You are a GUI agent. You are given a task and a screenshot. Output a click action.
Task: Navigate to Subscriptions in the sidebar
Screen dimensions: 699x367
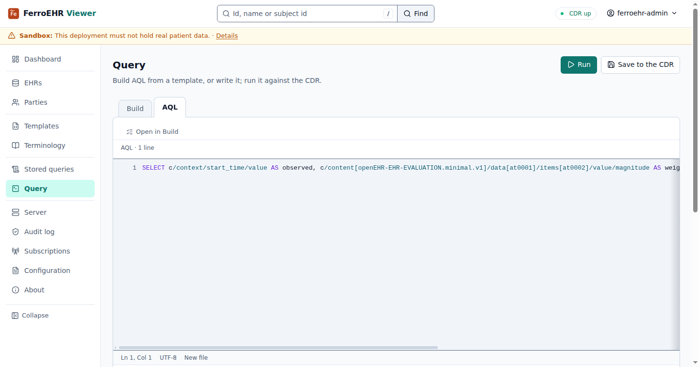(x=50, y=251)
